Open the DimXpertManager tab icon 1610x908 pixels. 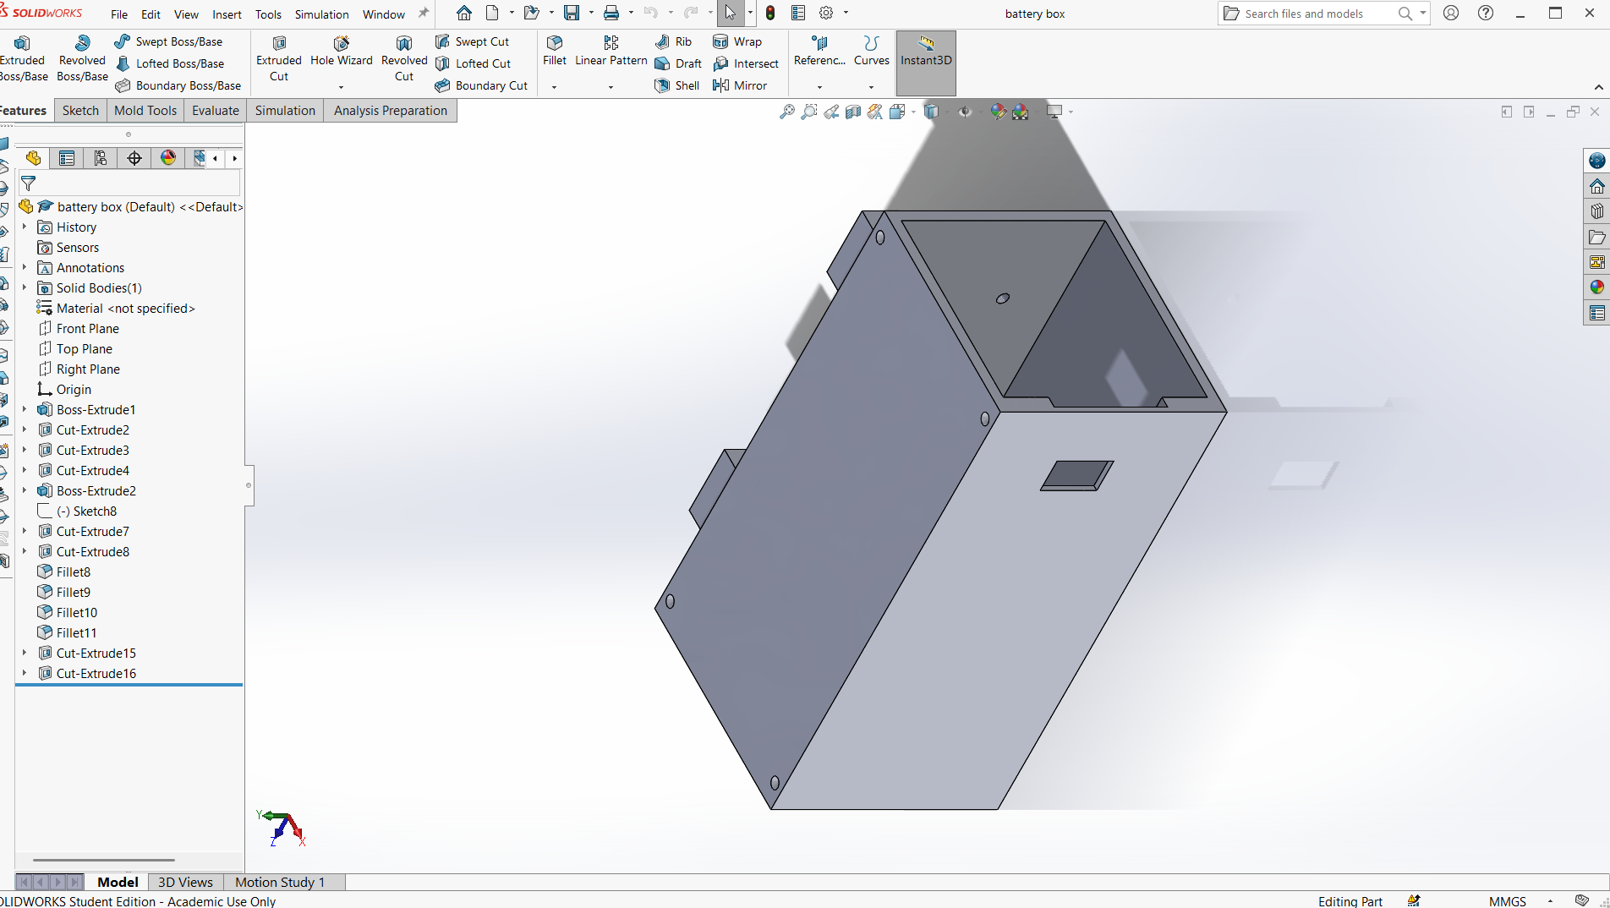click(134, 158)
